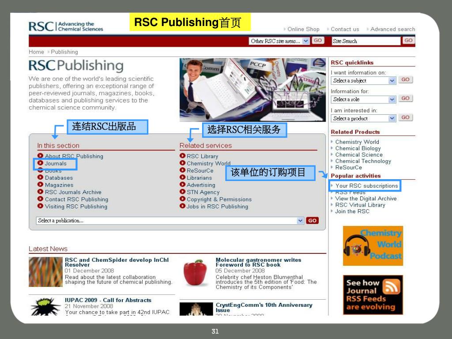452x339 pixels.
Task: Open the Select a publication dropdown
Action: click(x=170, y=221)
